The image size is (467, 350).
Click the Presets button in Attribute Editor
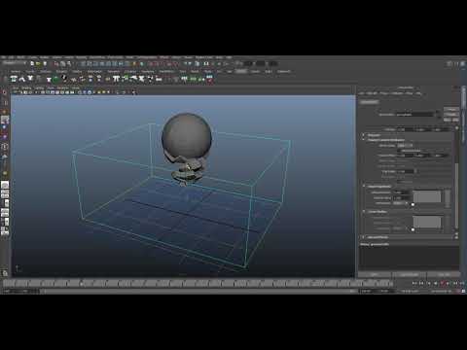451,115
